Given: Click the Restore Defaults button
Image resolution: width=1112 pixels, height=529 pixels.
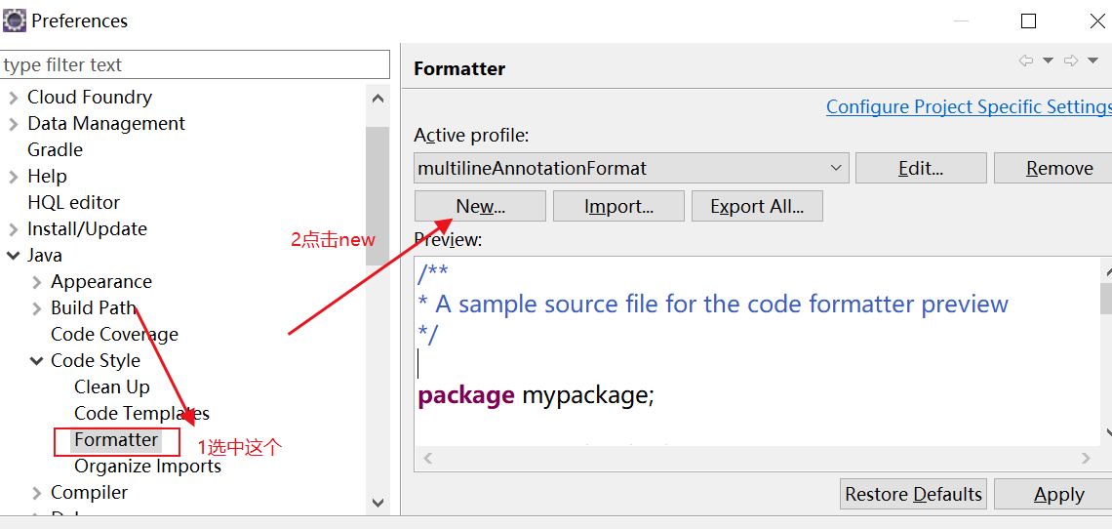Looking at the screenshot, I should click(x=913, y=494).
